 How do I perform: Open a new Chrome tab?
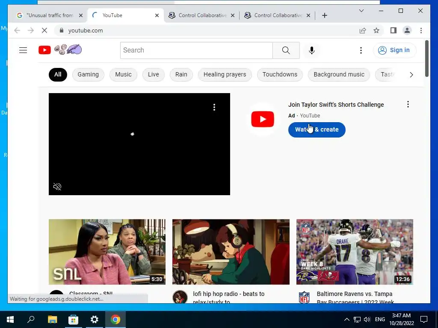325,15
